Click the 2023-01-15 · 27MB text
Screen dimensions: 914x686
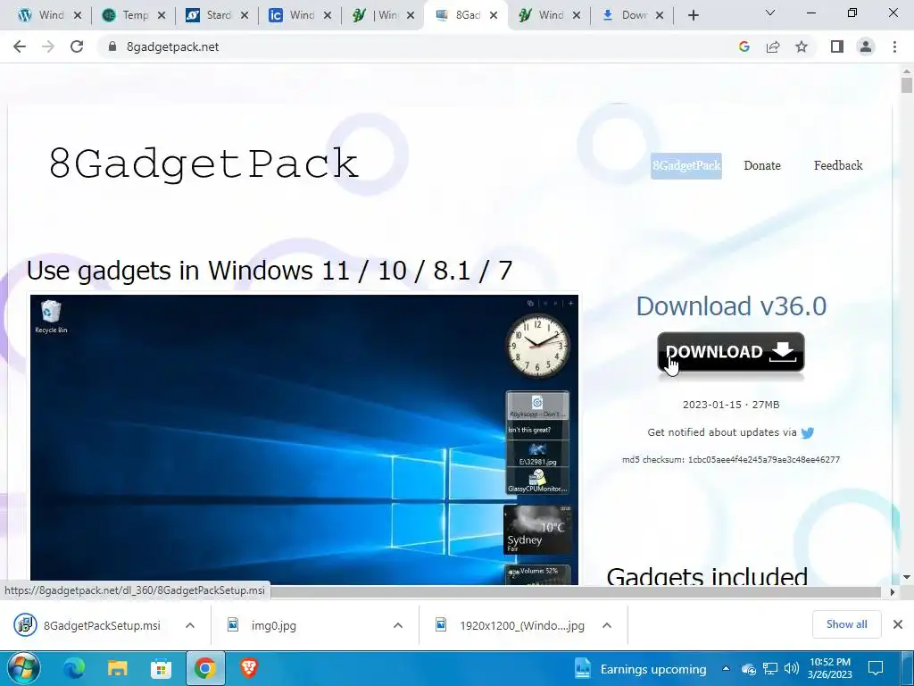pyautogui.click(x=731, y=405)
